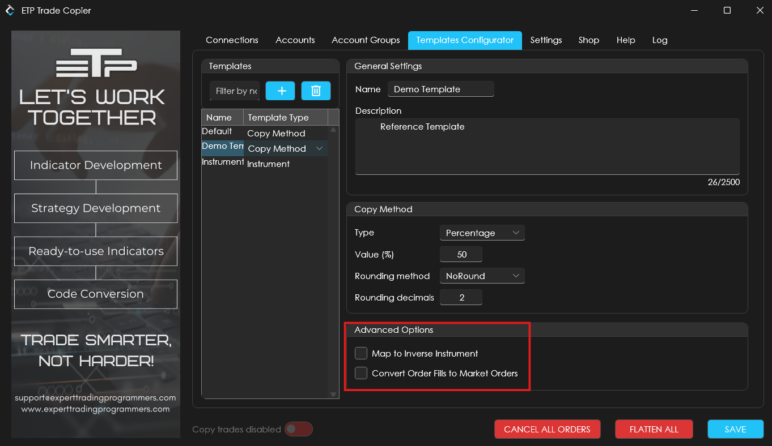772x446 pixels.
Task: Open the Connections tab
Action: point(232,40)
